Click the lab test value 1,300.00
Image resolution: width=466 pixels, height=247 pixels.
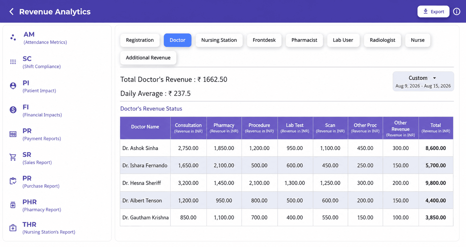[x=295, y=183]
